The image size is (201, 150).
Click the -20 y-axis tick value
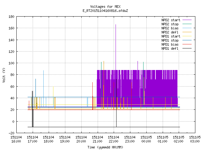(x=11, y=133)
